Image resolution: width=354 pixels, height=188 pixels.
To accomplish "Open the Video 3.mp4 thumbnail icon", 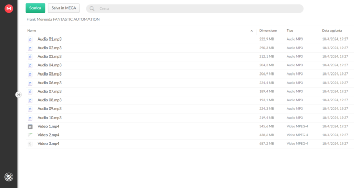I will click(30, 144).
